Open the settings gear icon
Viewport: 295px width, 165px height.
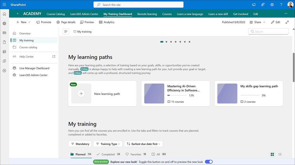pos(272,5)
